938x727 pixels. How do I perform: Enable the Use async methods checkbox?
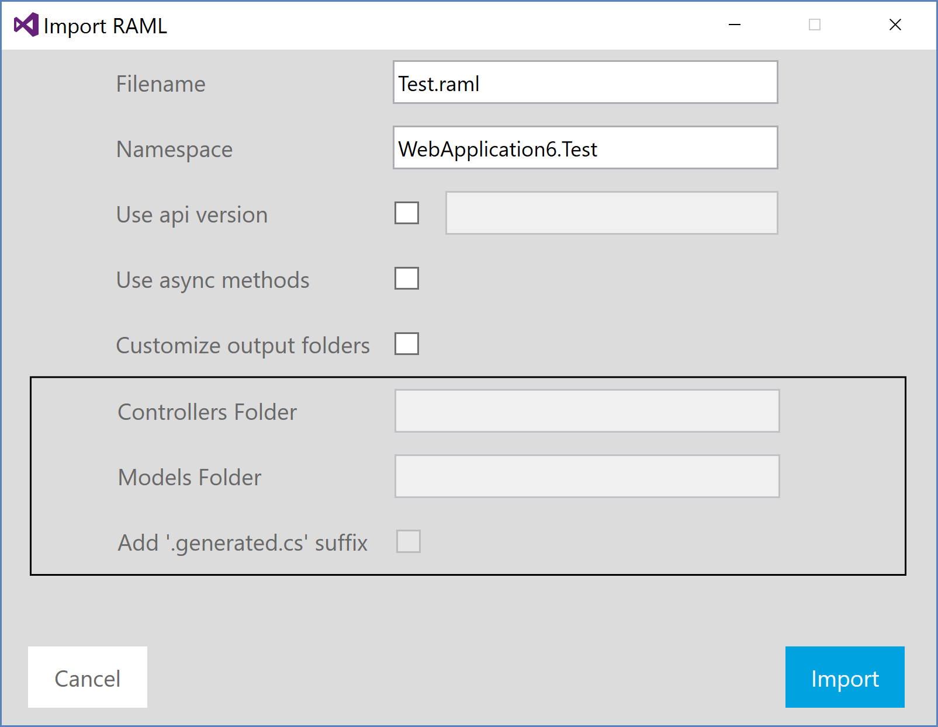[x=407, y=279]
